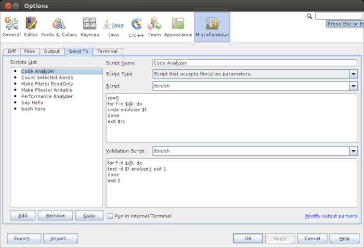The image size is (364, 248).
Task: Click the Cancel button
Action: pyautogui.click(x=312, y=239)
